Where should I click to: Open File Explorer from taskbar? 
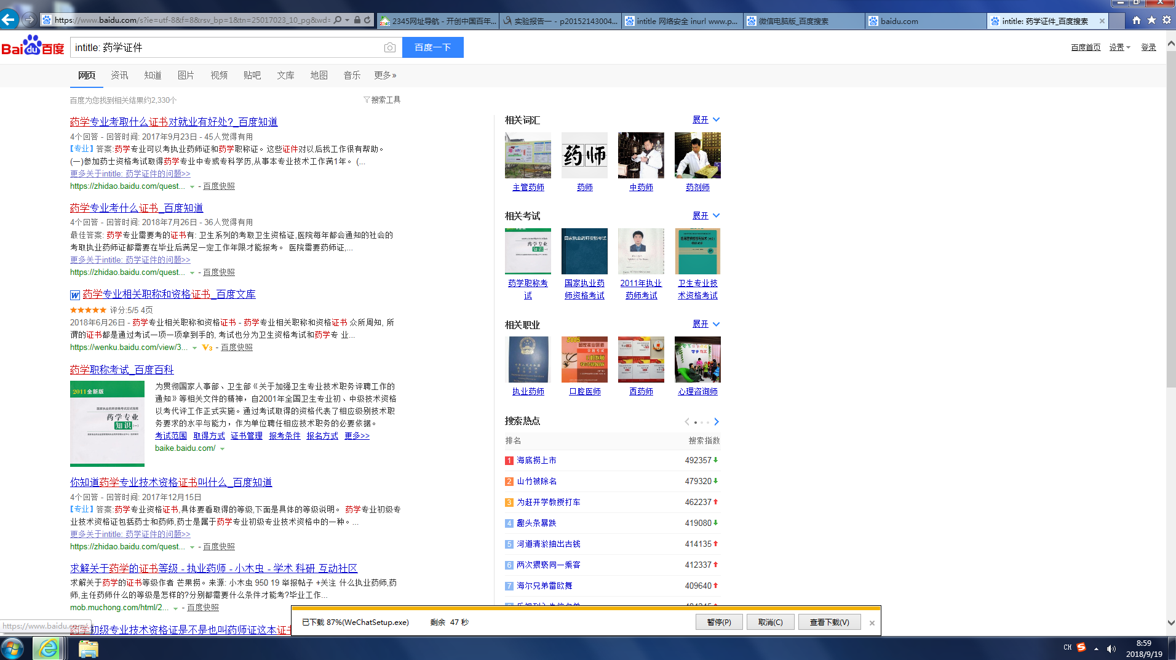click(x=88, y=648)
